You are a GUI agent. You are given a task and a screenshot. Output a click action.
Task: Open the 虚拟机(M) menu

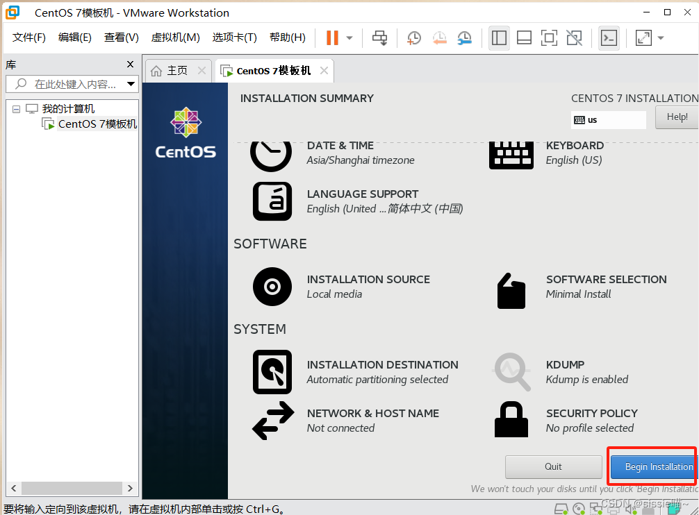tap(175, 37)
